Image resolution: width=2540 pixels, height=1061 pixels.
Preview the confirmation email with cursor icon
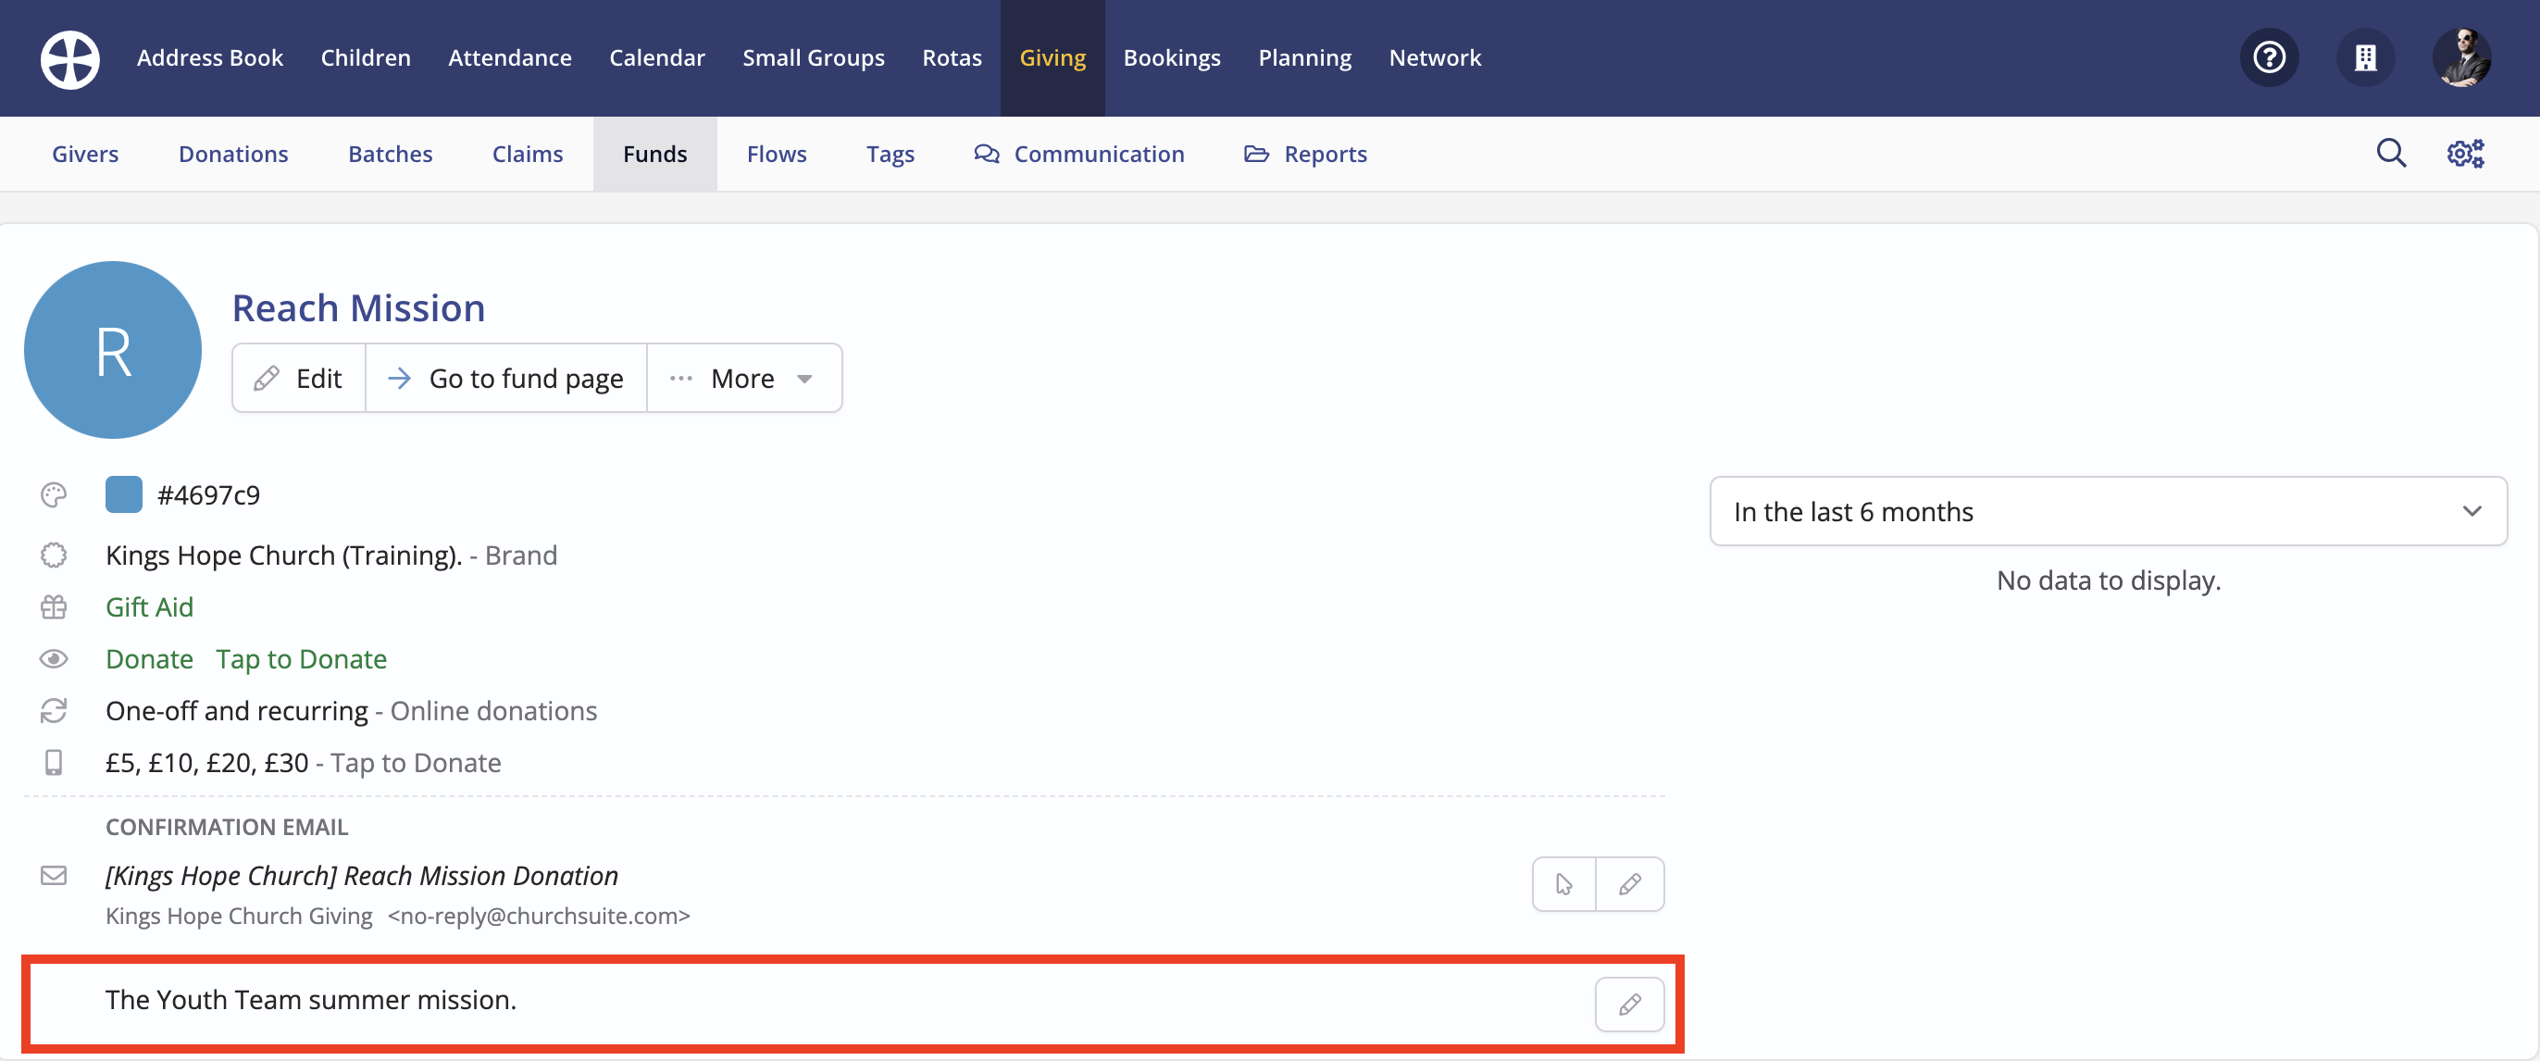click(1563, 884)
